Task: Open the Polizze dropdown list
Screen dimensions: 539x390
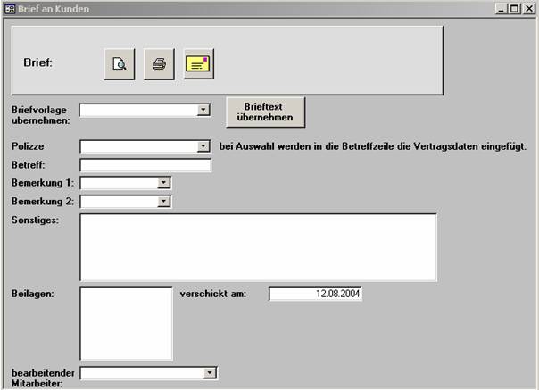Action: [x=203, y=146]
